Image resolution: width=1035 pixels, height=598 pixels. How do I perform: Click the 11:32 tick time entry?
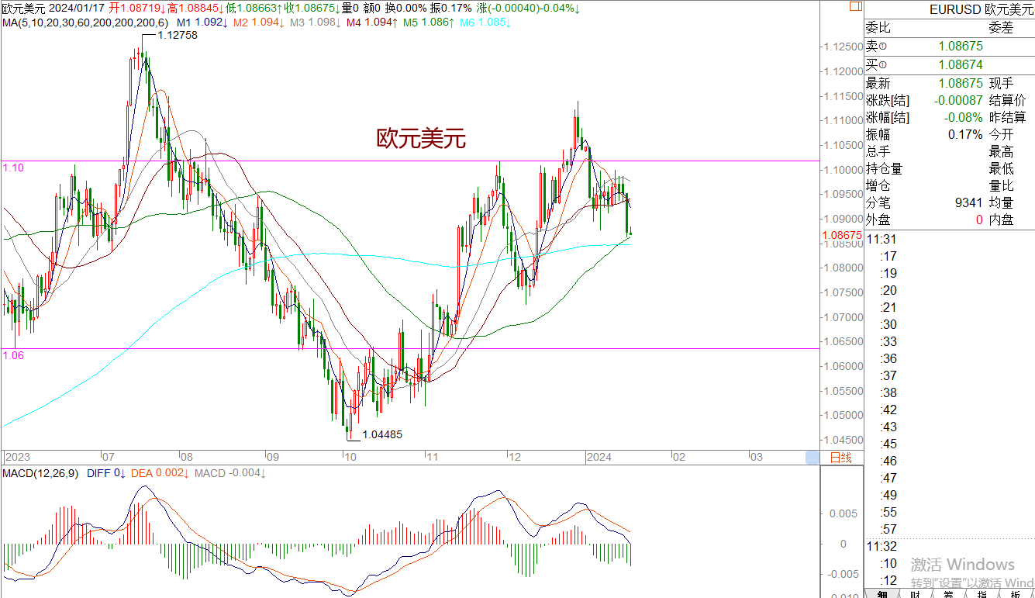pos(881,546)
